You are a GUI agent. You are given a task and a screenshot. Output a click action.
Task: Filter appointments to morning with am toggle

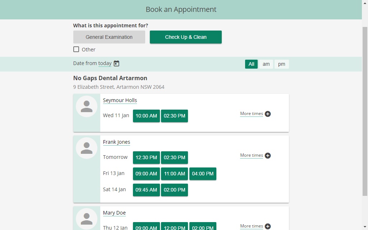click(266, 64)
